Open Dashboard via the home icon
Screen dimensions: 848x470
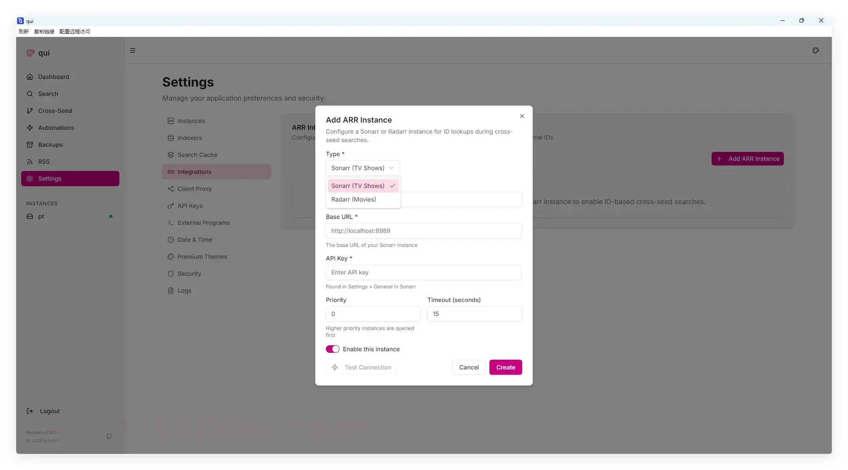click(x=30, y=77)
